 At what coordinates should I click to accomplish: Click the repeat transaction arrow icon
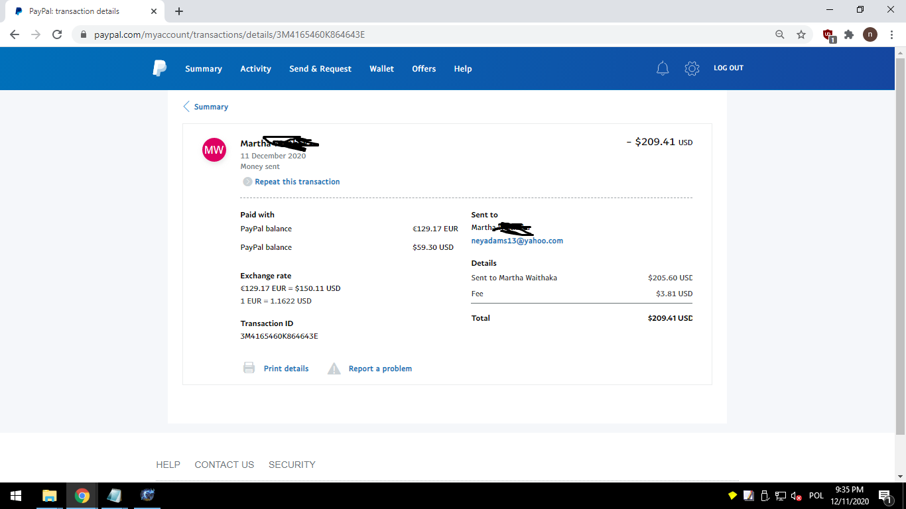(247, 182)
